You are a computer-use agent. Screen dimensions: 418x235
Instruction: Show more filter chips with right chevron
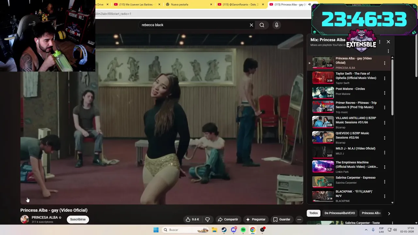(x=389, y=213)
